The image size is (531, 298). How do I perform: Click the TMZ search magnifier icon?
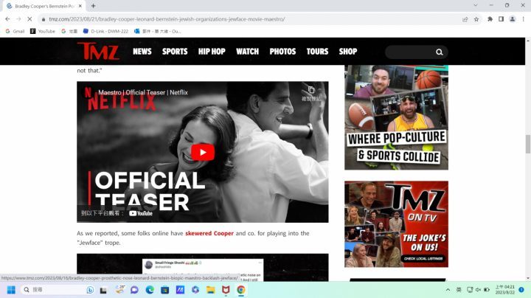pyautogui.click(x=440, y=52)
